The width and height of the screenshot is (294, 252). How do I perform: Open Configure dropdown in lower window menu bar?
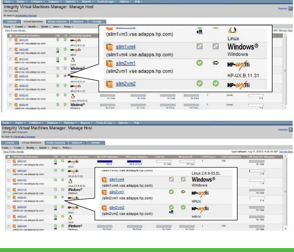click(36, 123)
